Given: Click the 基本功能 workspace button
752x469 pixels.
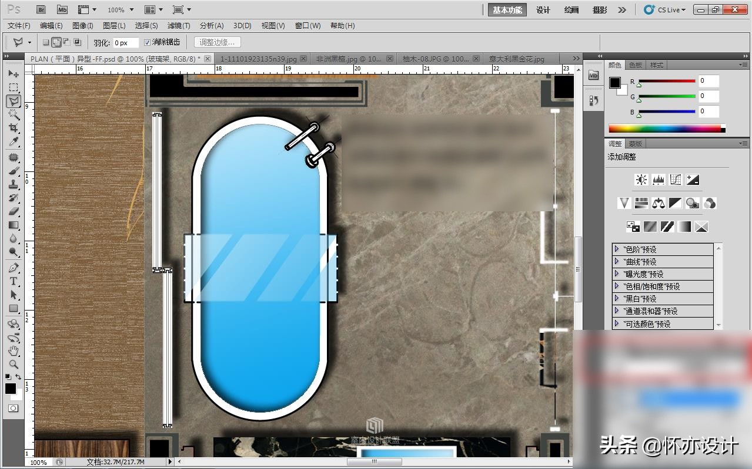Looking at the screenshot, I should [507, 10].
